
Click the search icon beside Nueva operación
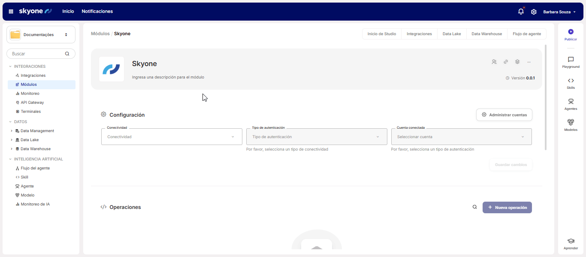(474, 207)
